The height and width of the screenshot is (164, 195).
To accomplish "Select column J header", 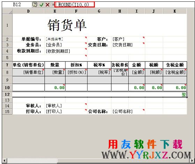I will click(x=154, y=11).
